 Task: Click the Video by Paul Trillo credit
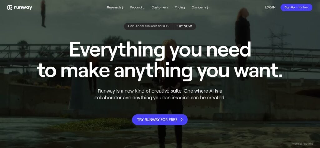click(302, 144)
